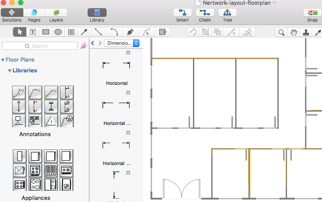
Task: Toggle checkbox above third Horizontal ... shape
Action: click(x=128, y=133)
